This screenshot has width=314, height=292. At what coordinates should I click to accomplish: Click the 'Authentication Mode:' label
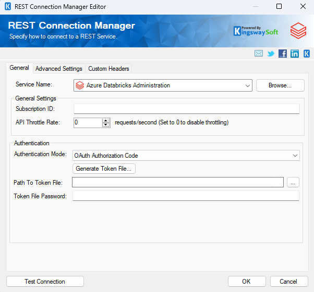click(40, 154)
